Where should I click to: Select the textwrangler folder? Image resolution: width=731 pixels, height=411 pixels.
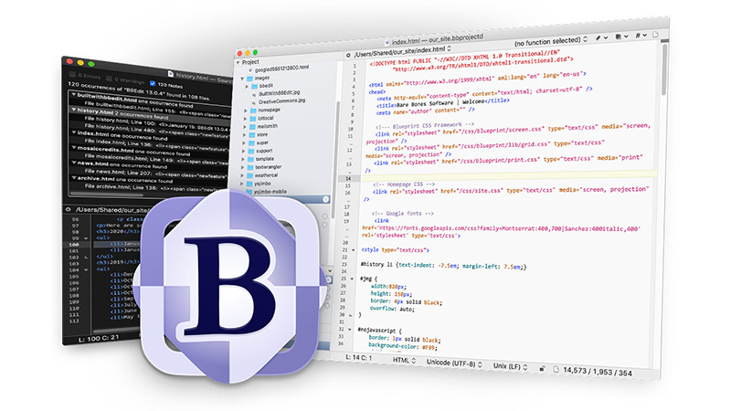(264, 167)
